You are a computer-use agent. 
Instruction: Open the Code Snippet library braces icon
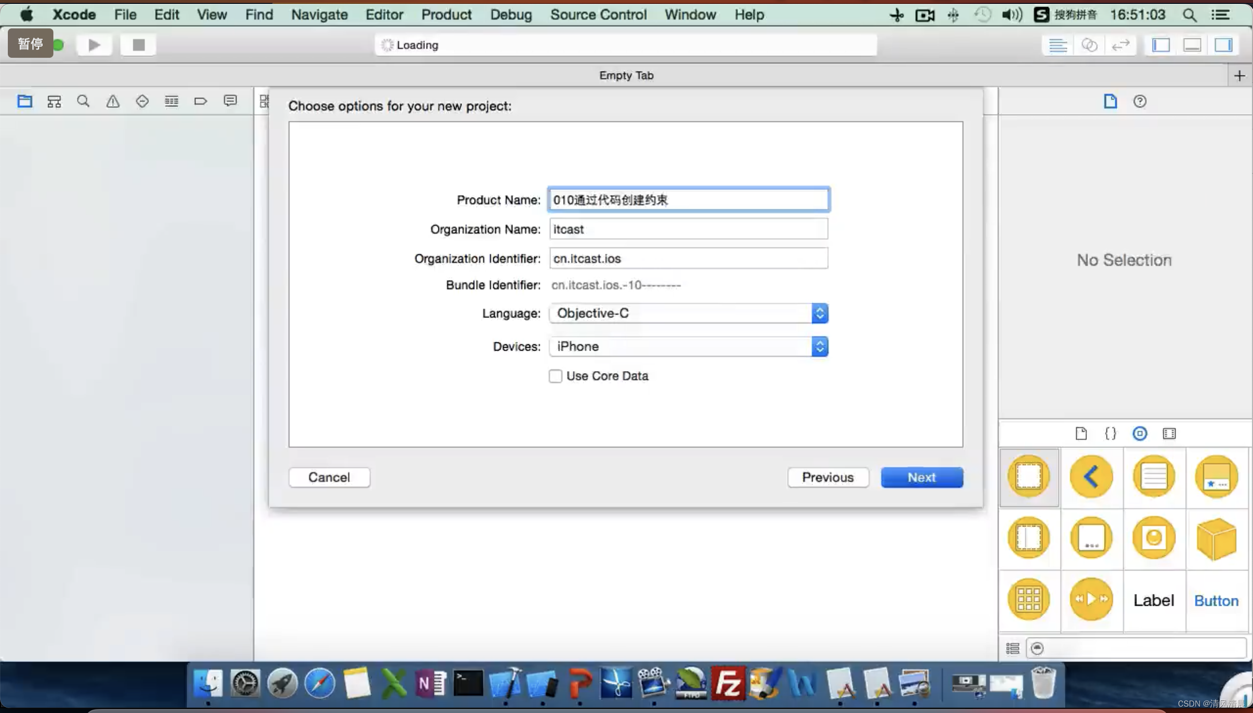tap(1110, 433)
